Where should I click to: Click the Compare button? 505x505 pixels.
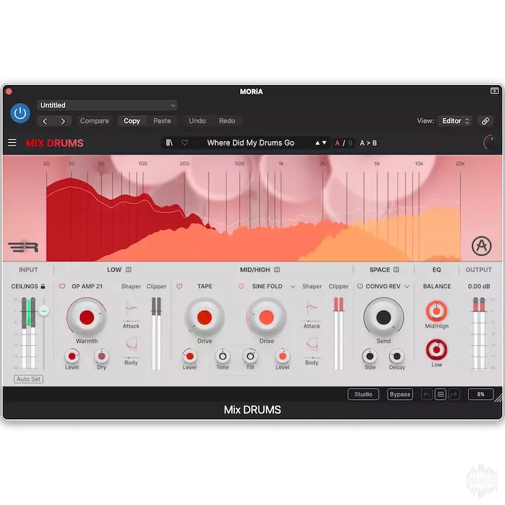(95, 121)
